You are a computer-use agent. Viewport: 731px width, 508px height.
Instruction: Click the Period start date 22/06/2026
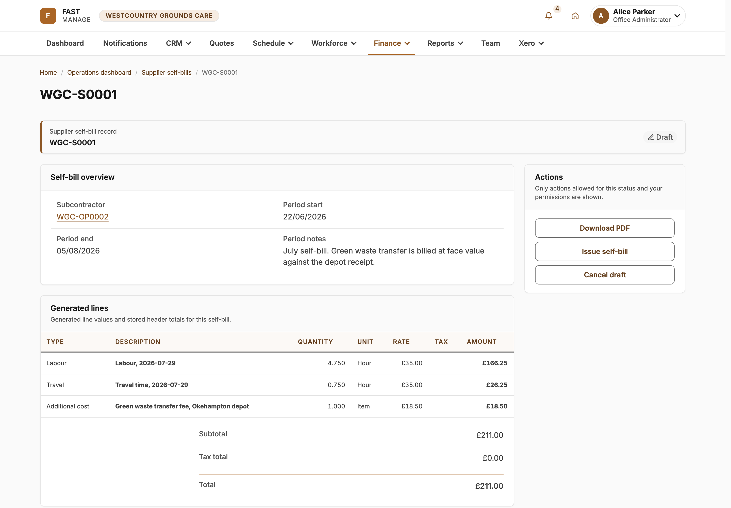coord(304,217)
